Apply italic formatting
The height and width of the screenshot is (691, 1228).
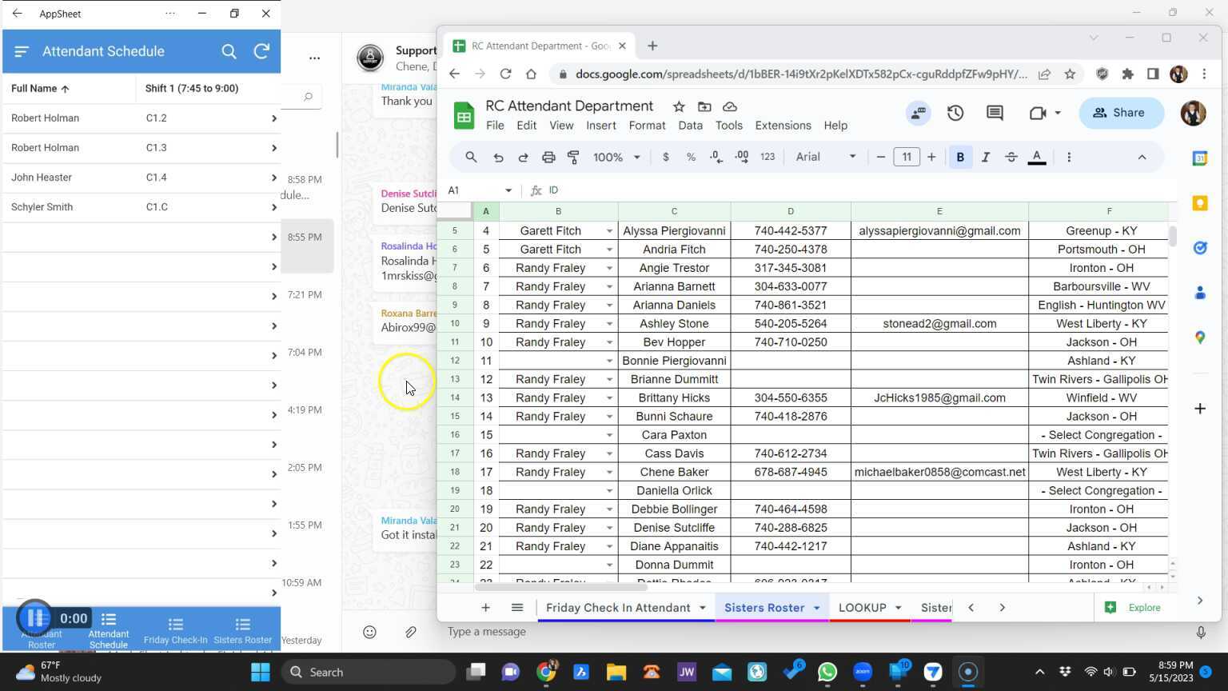pos(985,157)
